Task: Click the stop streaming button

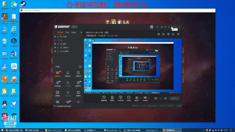Action: [174, 98]
